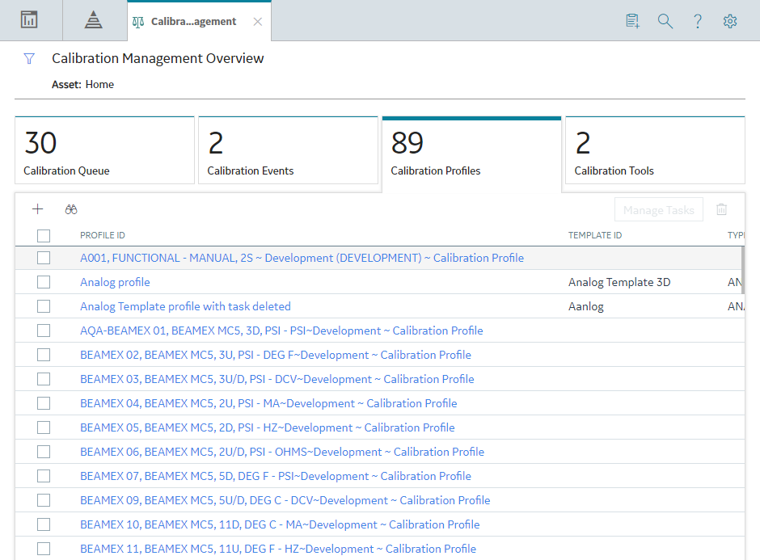Open settings gear icon
The image size is (760, 560).
coord(730,21)
